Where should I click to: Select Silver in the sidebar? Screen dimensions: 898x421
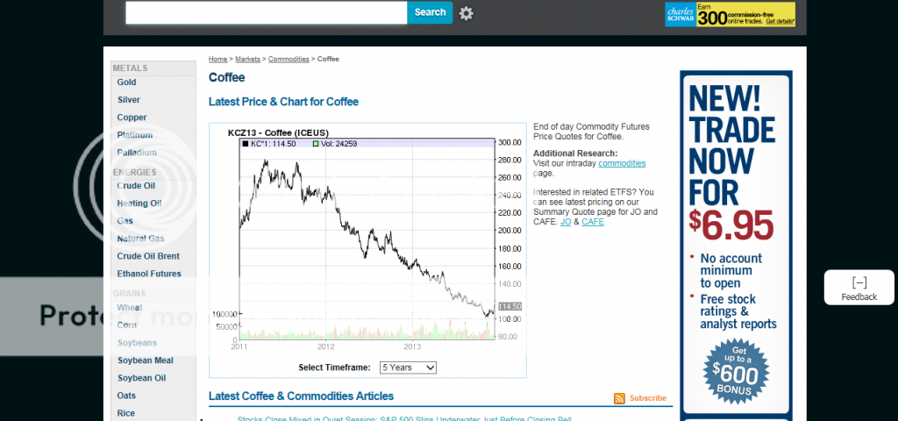click(129, 100)
